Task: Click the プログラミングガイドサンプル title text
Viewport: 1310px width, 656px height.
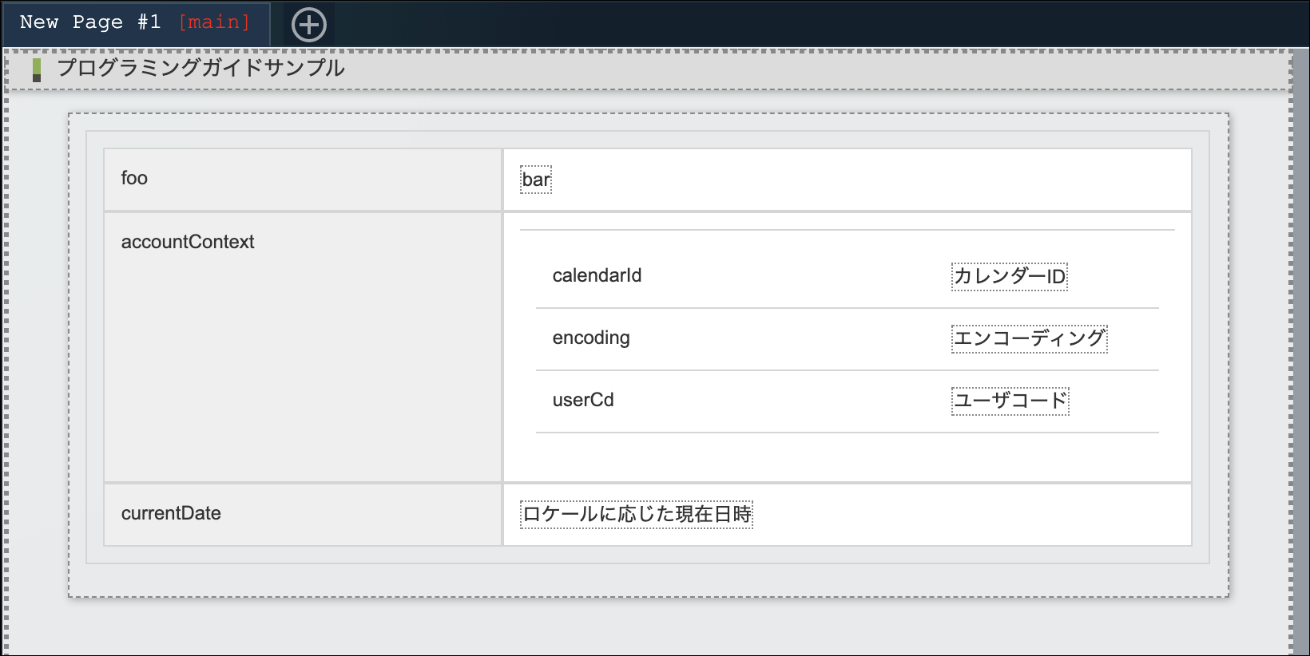Action: point(200,68)
